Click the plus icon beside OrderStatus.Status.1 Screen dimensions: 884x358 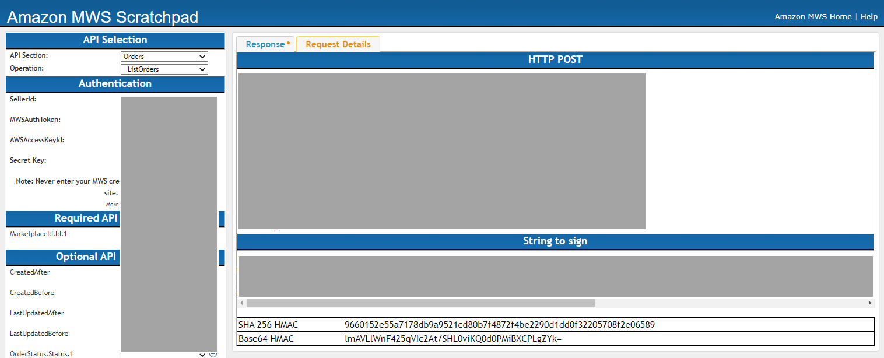pyautogui.click(x=213, y=355)
